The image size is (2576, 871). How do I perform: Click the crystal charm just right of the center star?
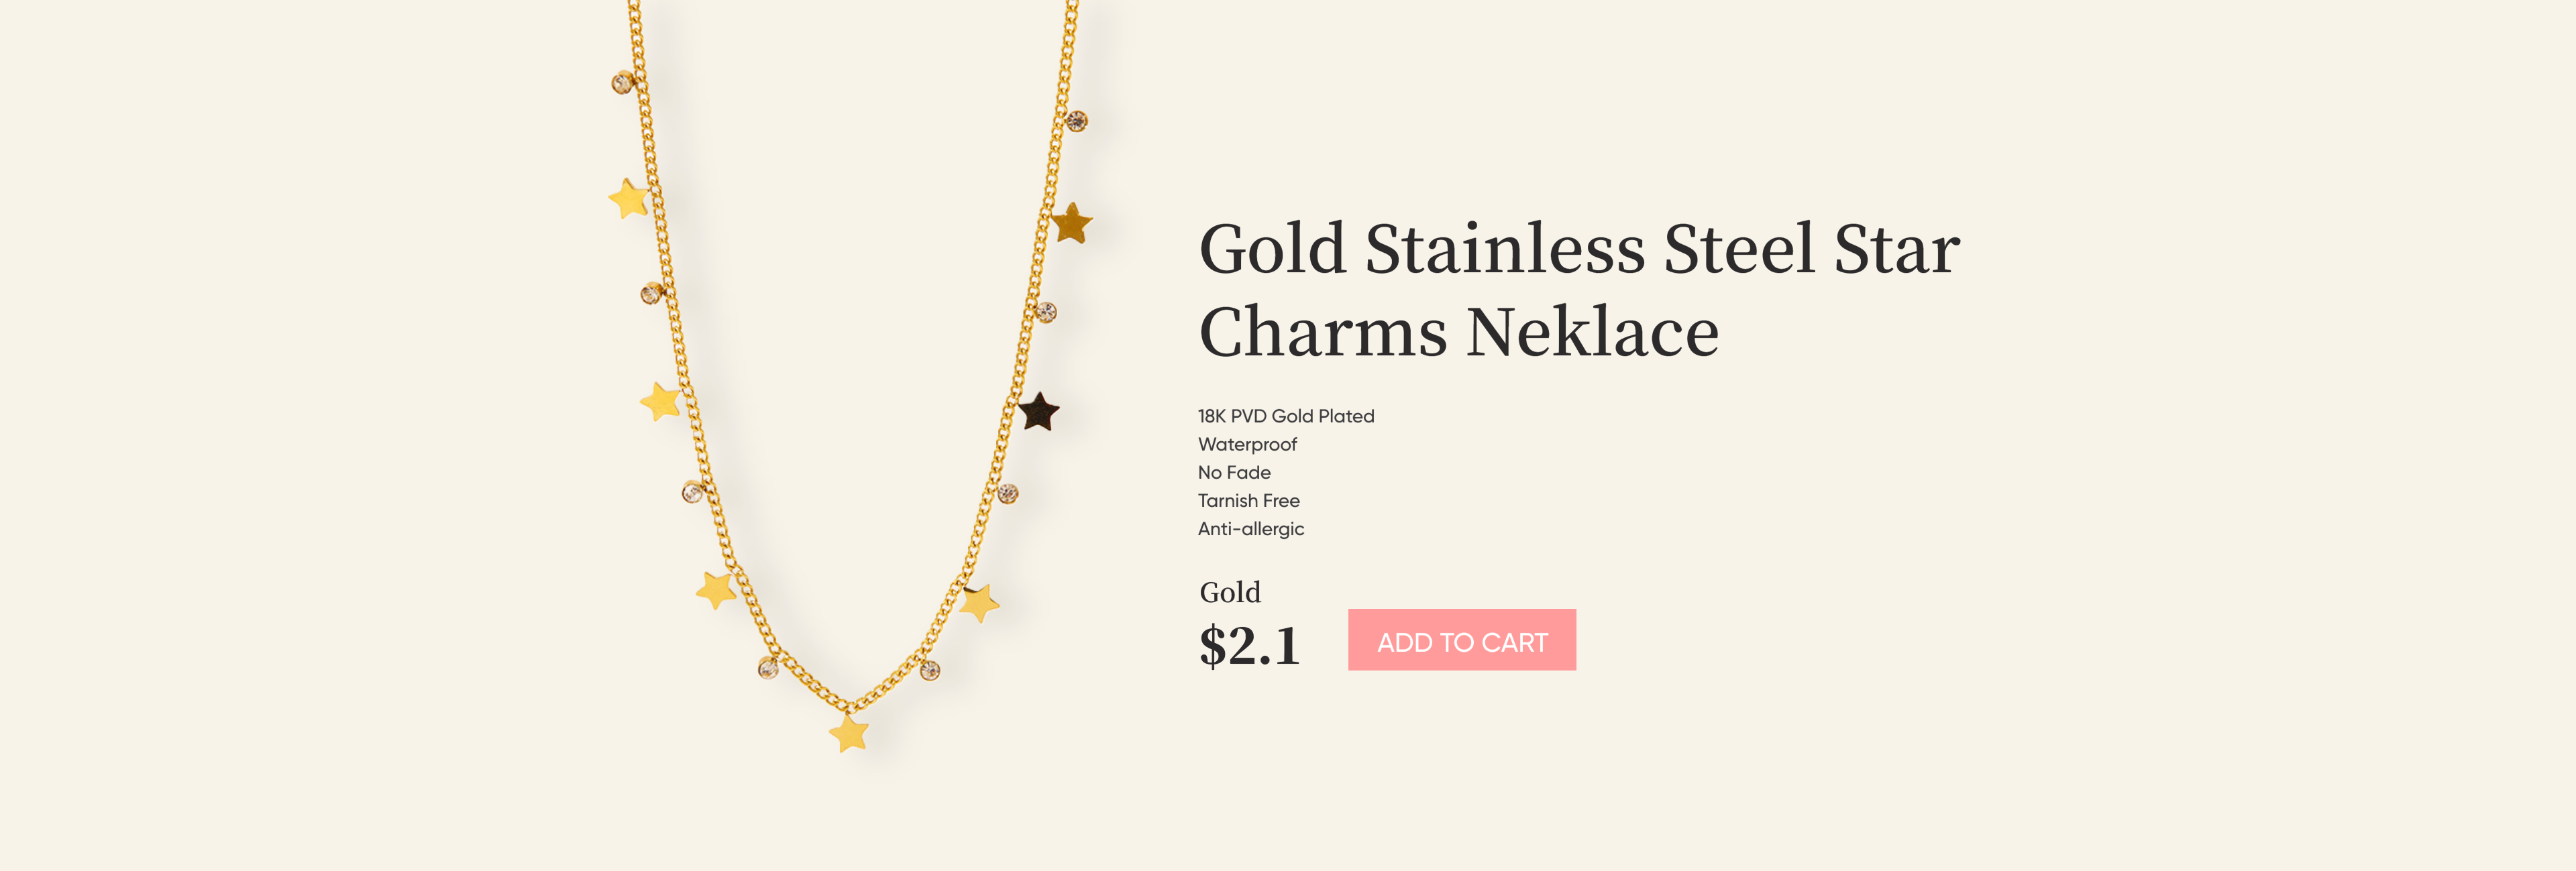930,670
